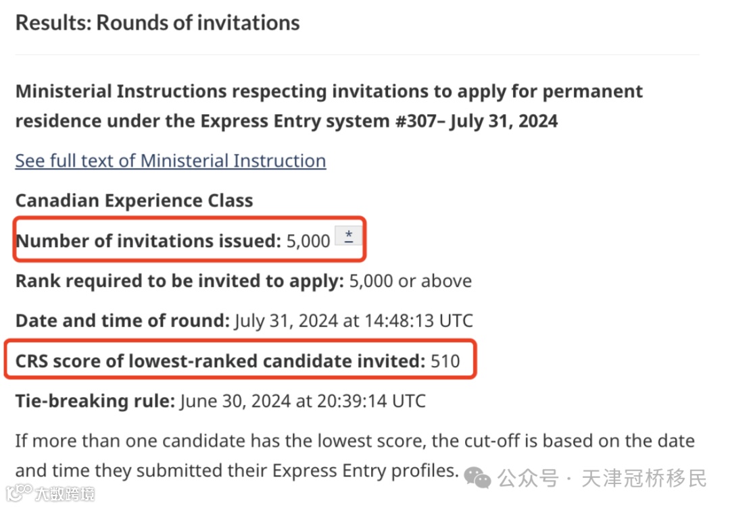Click the "5,000 or above" rank value

[410, 280]
